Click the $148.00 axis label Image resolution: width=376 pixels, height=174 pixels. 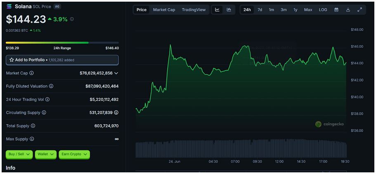click(357, 30)
